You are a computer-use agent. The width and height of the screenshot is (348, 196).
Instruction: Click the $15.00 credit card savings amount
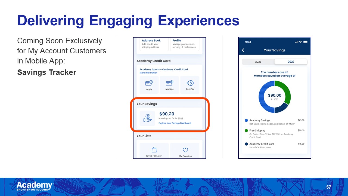[x=301, y=144]
